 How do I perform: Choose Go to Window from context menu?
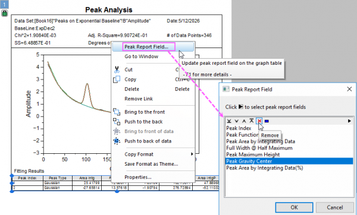pos(142,56)
